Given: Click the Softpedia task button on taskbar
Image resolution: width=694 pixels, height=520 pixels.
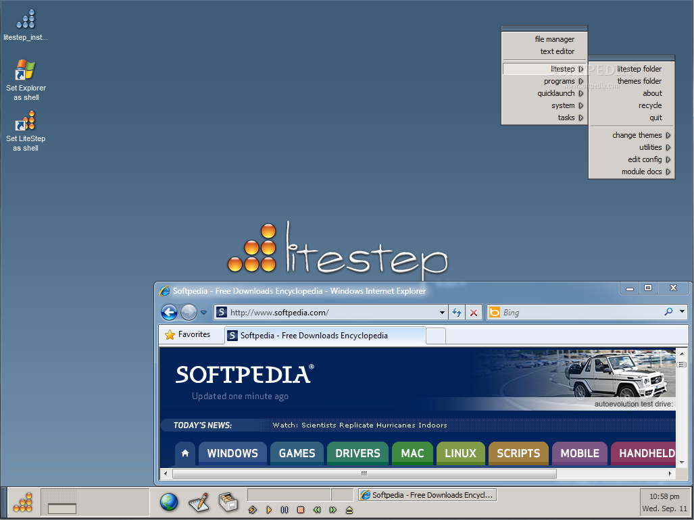Looking at the screenshot, I should [428, 495].
